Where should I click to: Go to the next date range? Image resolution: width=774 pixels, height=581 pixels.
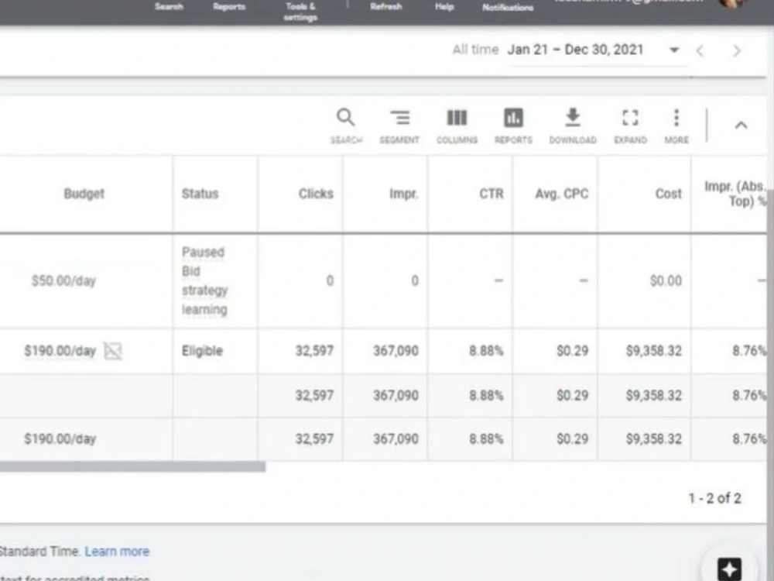coord(737,50)
